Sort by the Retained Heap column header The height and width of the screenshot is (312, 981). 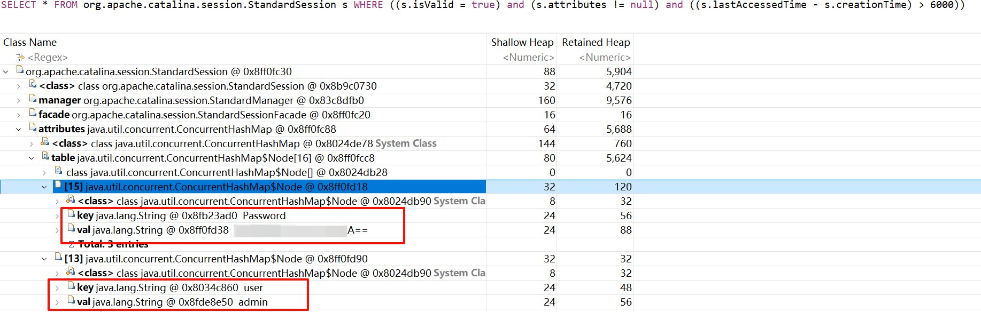pyautogui.click(x=596, y=42)
